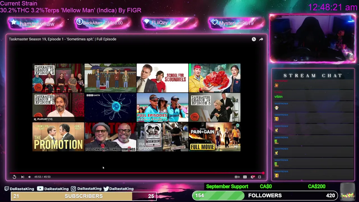
Task: Open the BBC Earth jellyfish thumbnail
Action: point(111,107)
